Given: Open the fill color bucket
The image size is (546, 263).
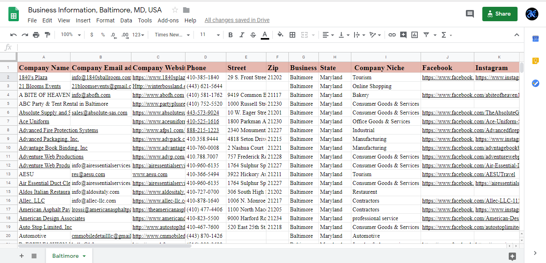Looking at the screenshot, I should point(280,35).
